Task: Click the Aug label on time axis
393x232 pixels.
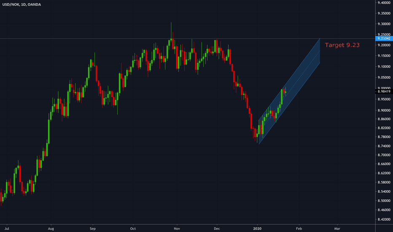Action: [x=51, y=228]
